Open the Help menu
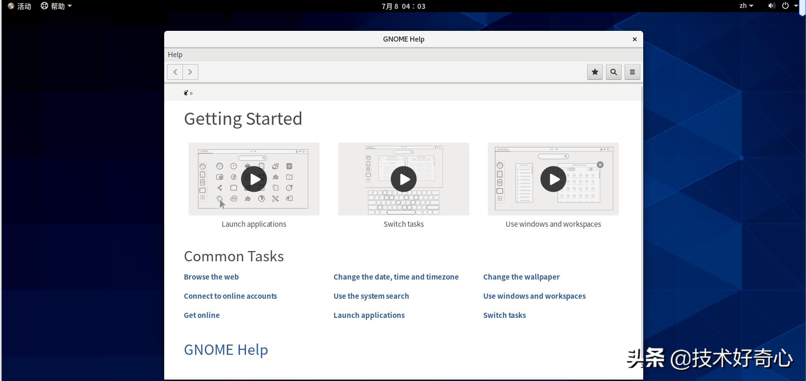Viewport: 806px width, 381px height. tap(175, 55)
